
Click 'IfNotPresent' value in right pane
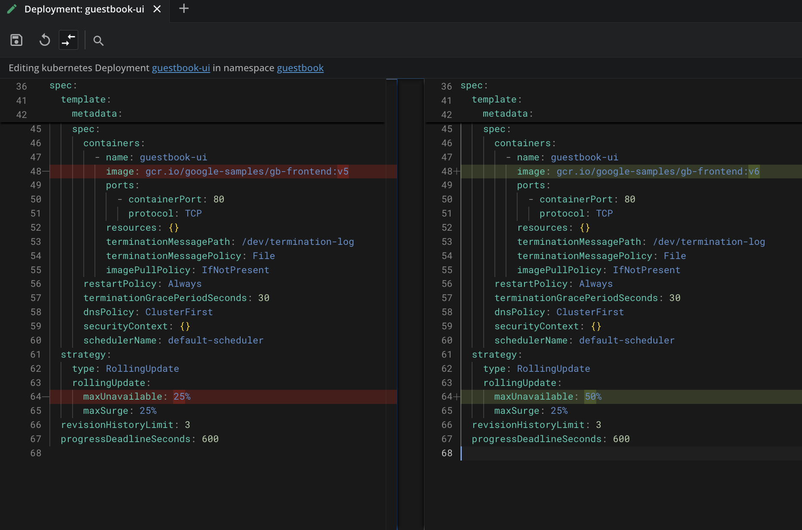tap(646, 270)
